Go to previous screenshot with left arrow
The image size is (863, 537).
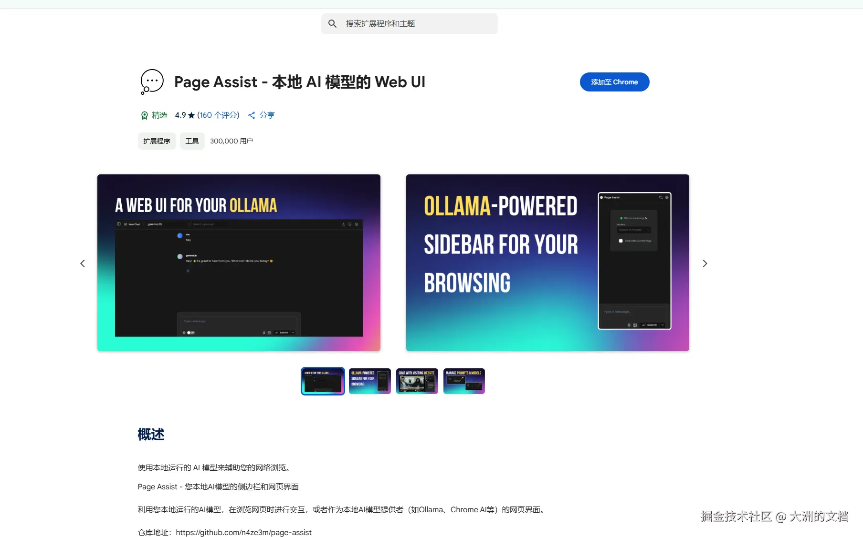coord(83,263)
